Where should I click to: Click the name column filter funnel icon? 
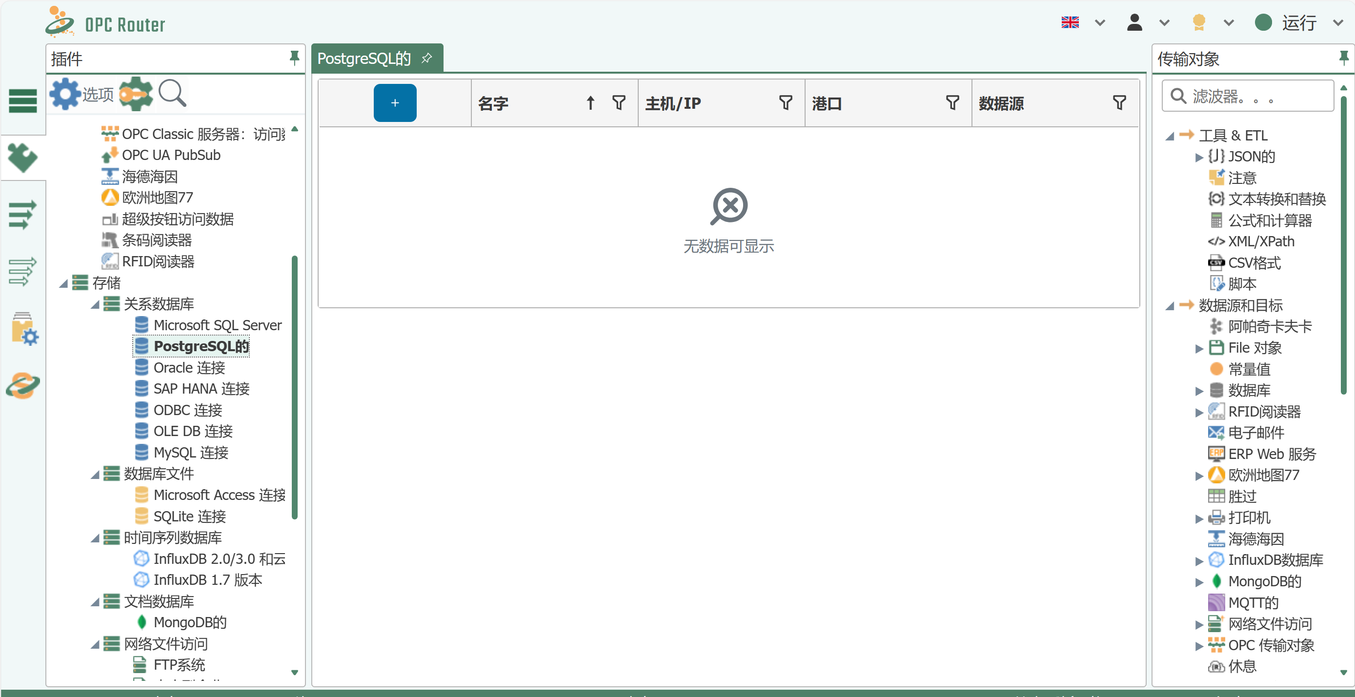tap(619, 103)
